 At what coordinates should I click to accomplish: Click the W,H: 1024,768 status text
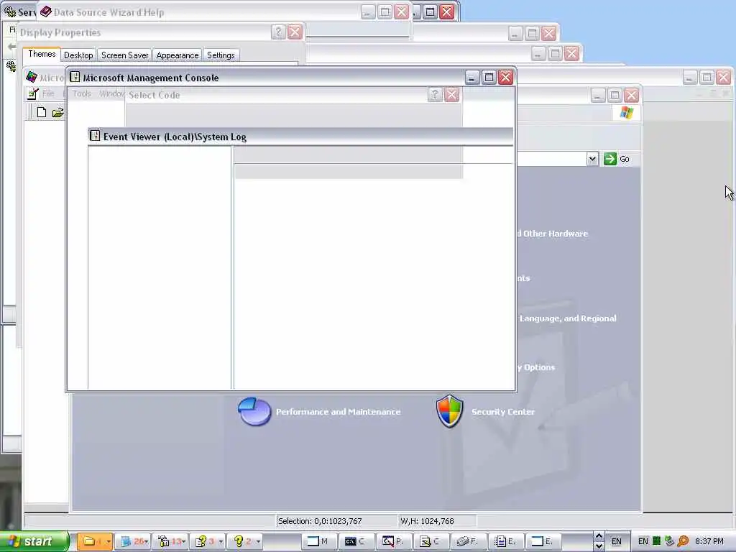(427, 521)
